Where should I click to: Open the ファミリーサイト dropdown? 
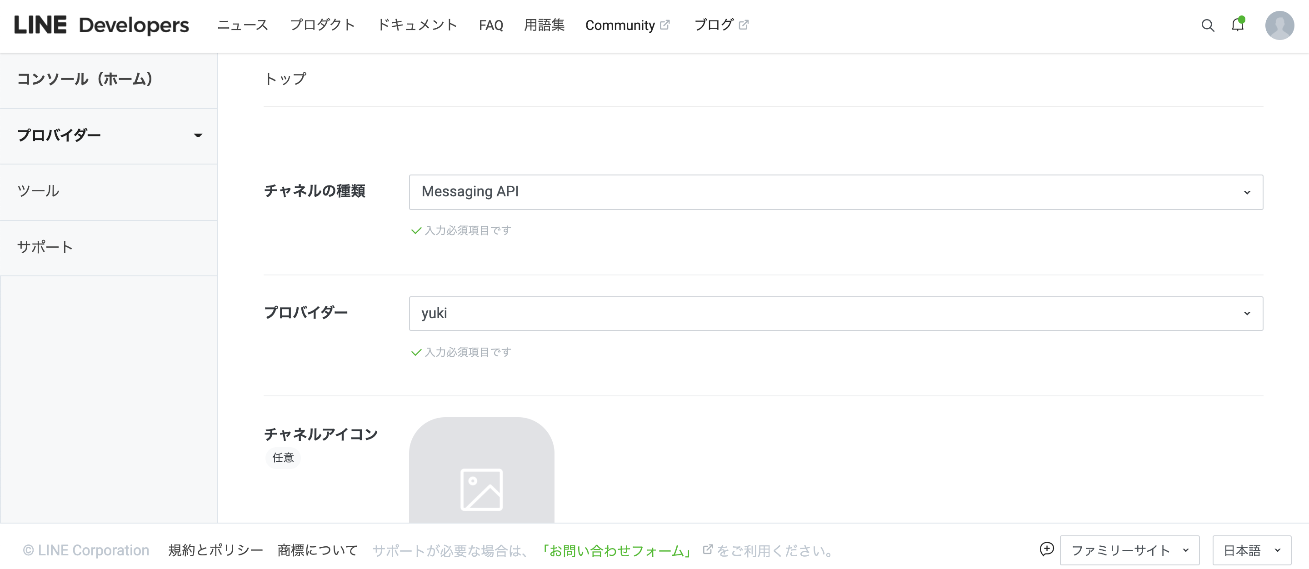(x=1130, y=550)
